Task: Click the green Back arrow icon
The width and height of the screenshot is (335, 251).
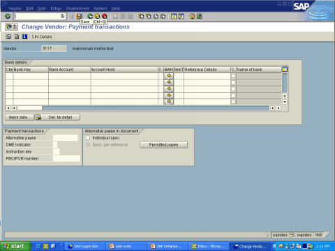Action: pos(90,16)
